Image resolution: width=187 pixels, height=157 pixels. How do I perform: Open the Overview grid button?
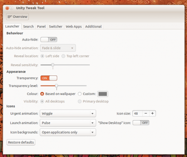tap(18, 17)
